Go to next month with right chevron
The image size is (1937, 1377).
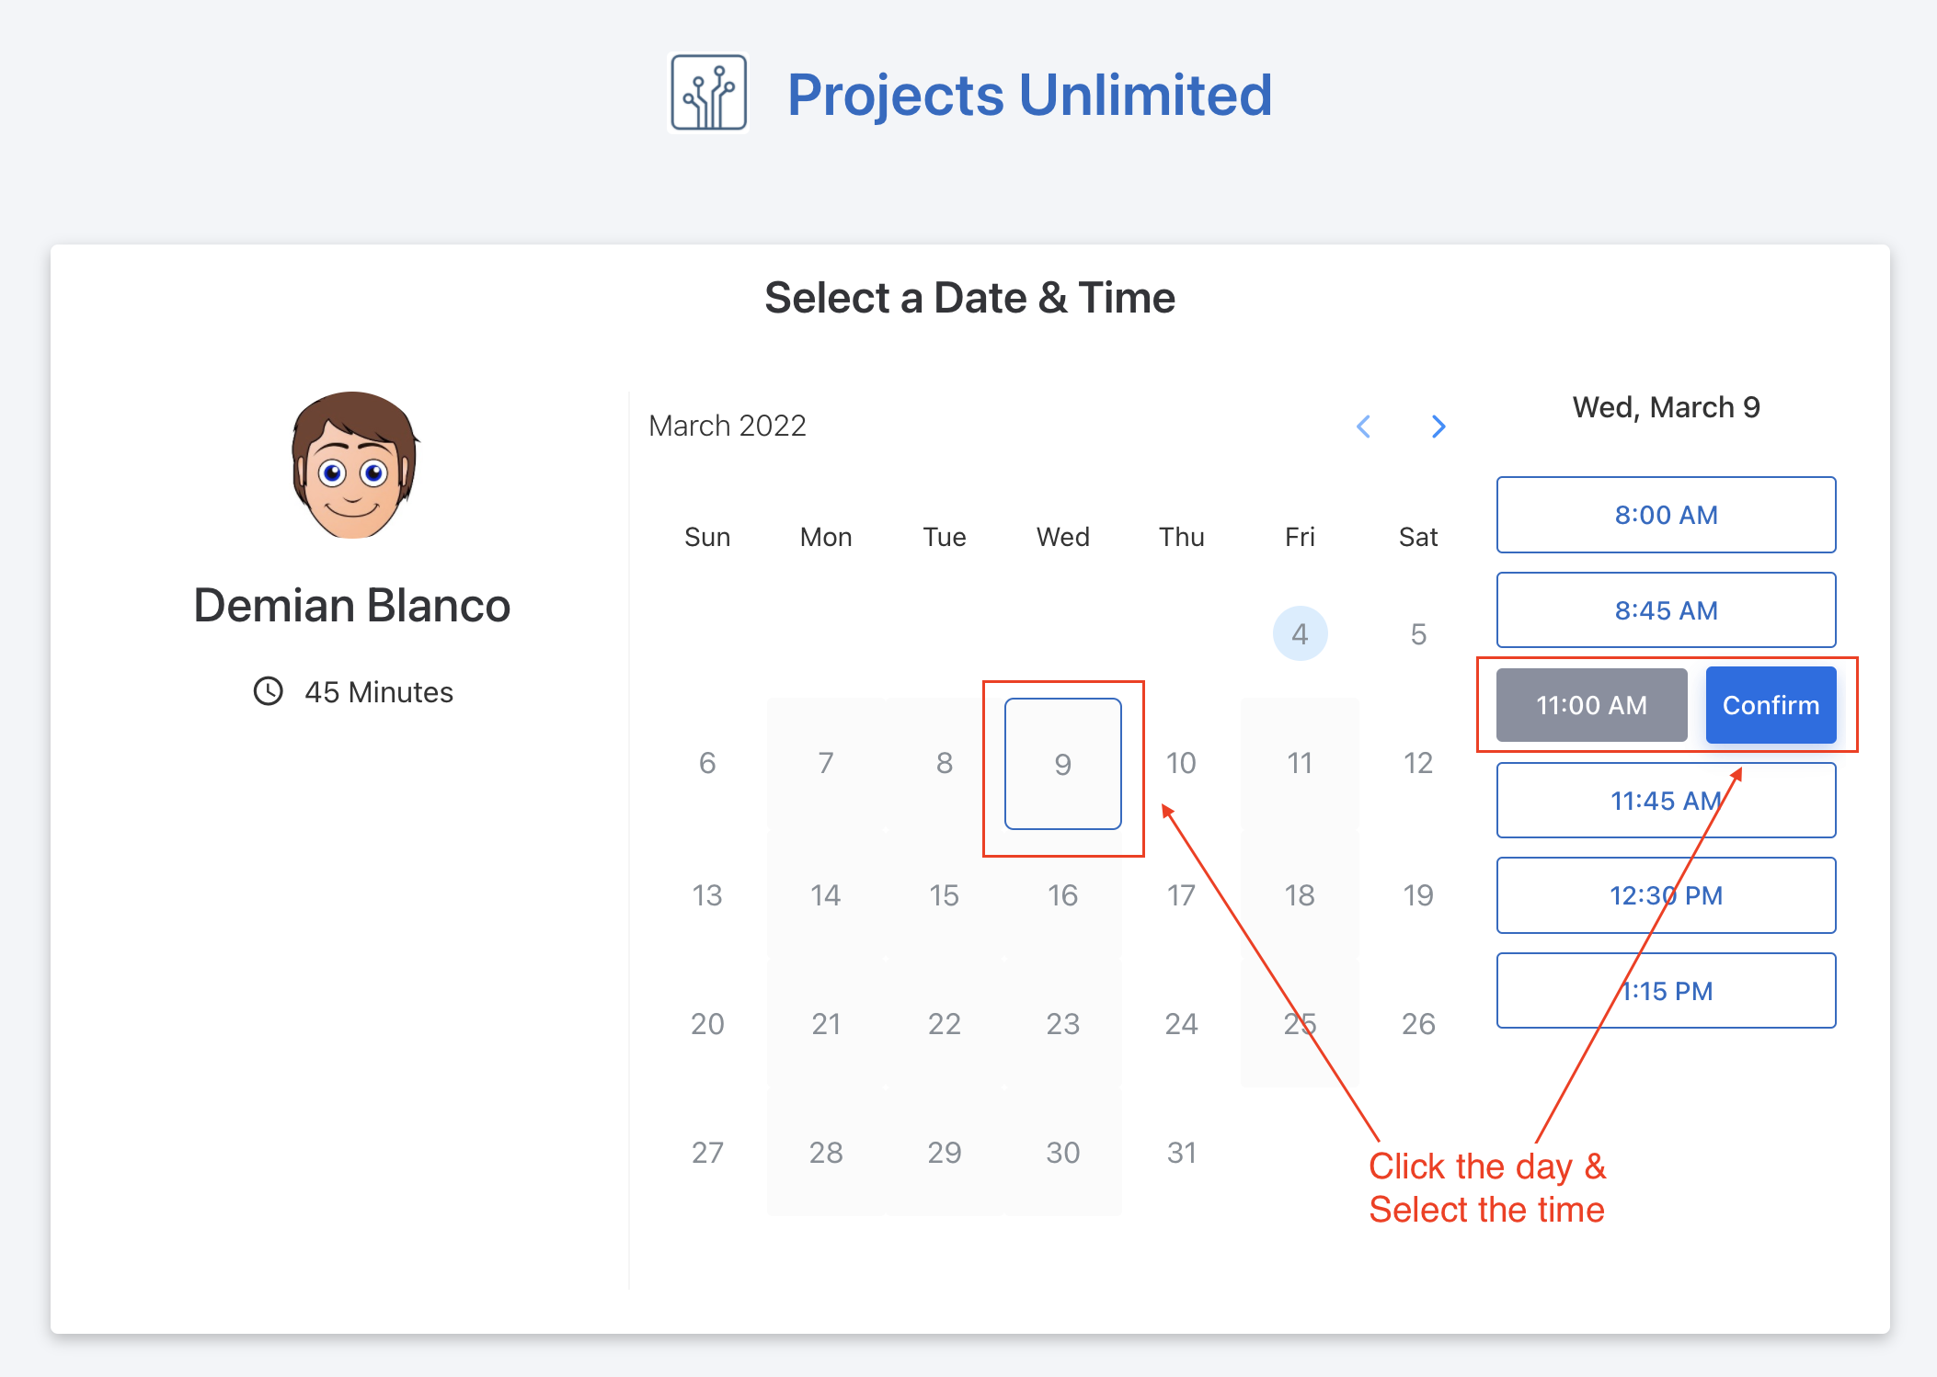pos(1438,427)
